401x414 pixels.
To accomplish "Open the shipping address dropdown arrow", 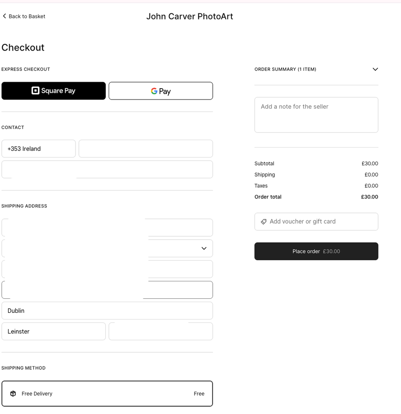I will coord(204,248).
